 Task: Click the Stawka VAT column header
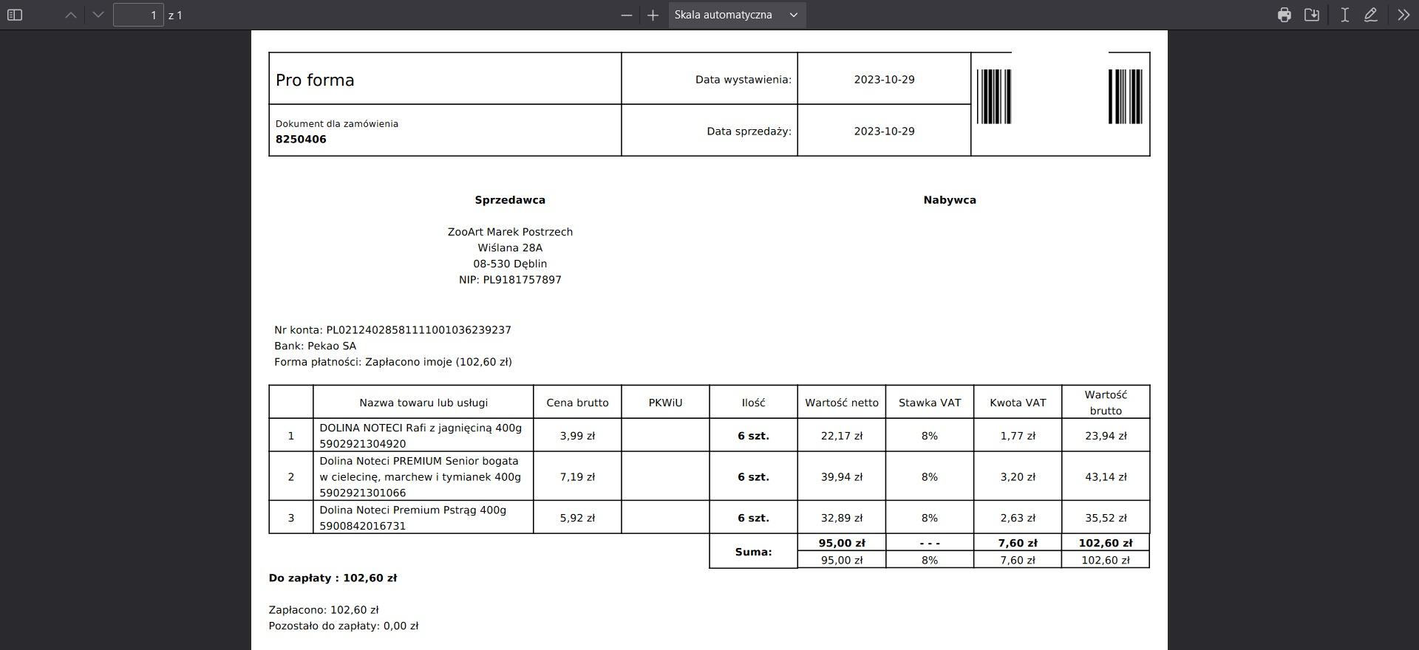[930, 403]
